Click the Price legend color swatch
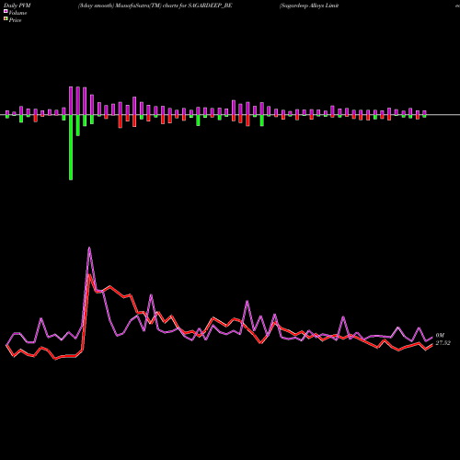The width and height of the screenshot is (460, 460). (6, 19)
